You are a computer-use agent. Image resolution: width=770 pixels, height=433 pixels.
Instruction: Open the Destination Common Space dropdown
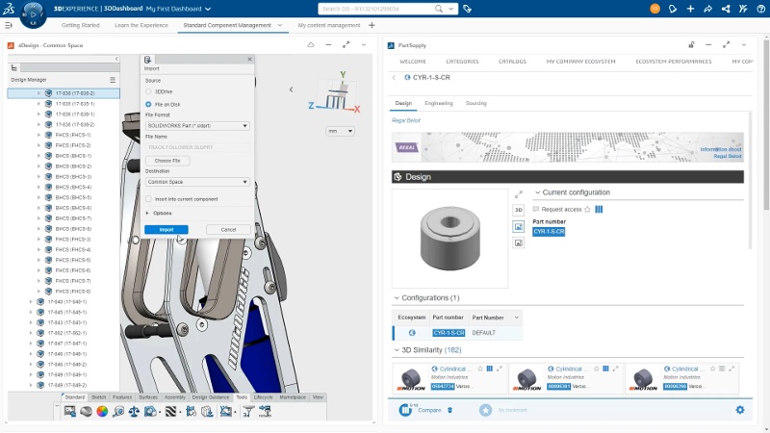click(x=197, y=182)
